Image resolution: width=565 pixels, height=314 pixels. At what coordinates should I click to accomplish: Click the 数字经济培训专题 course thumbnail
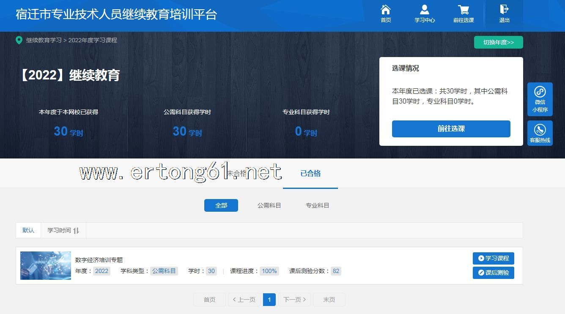[x=46, y=265]
